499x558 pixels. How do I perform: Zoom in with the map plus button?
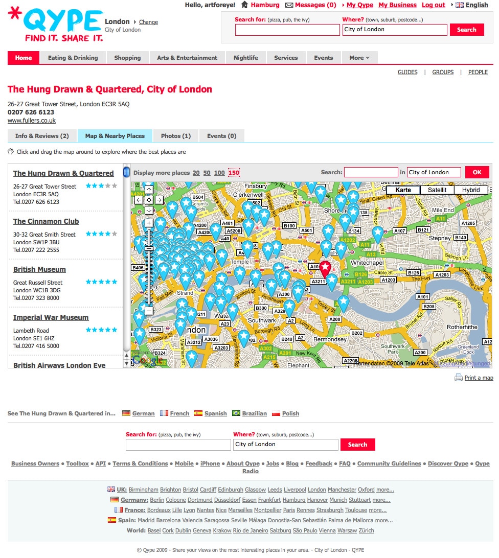coord(149,223)
